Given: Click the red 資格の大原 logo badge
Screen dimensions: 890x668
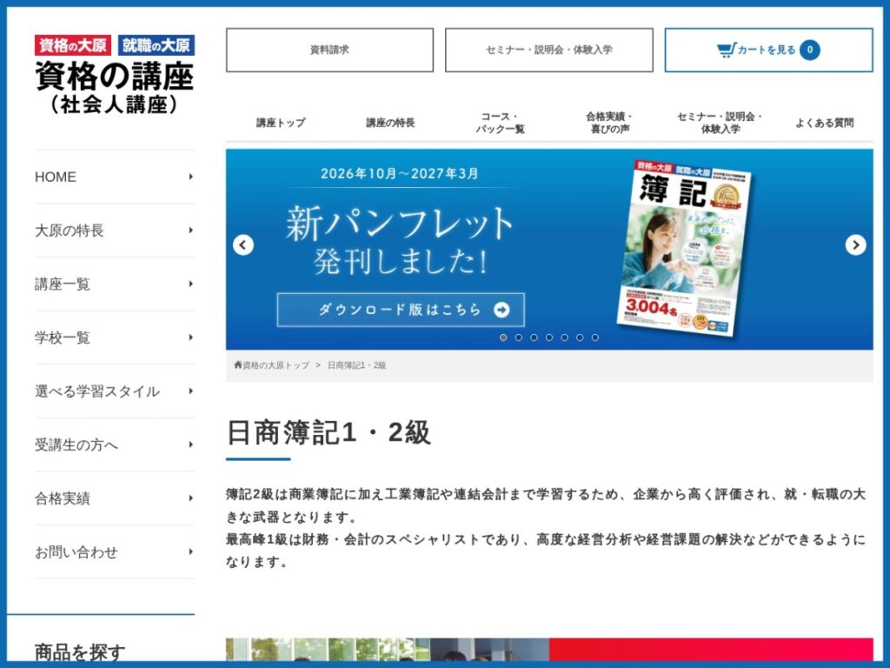Looking at the screenshot, I should [x=73, y=45].
